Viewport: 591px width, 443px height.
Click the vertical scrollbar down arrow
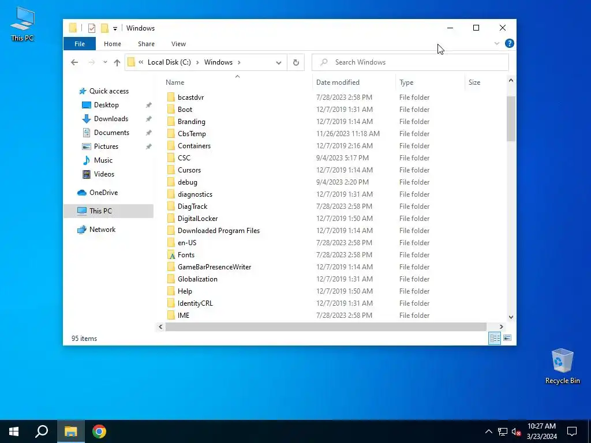(511, 317)
